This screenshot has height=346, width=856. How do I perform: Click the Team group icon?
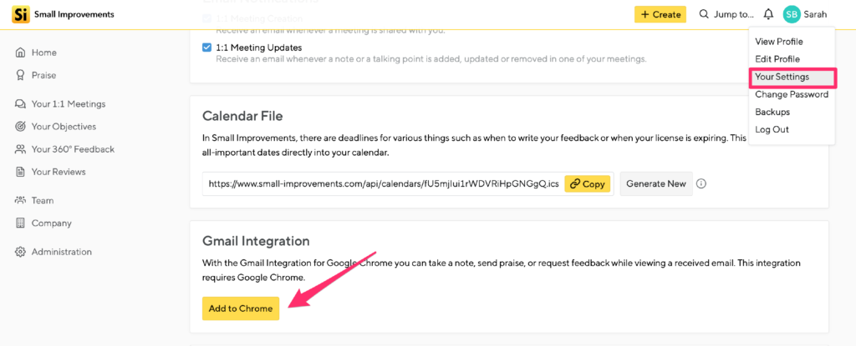[20, 200]
